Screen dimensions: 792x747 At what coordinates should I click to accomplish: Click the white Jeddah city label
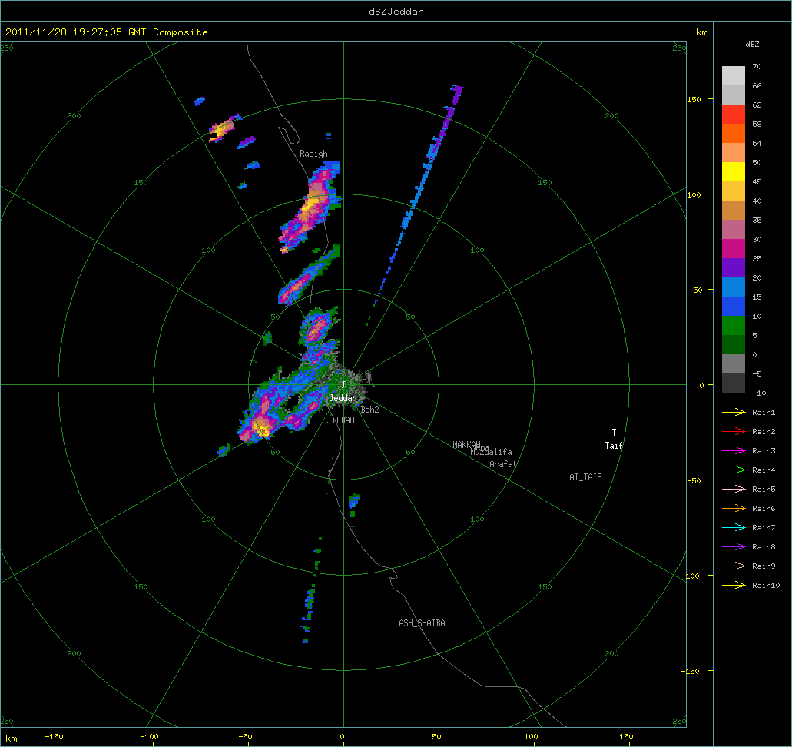[x=343, y=398]
